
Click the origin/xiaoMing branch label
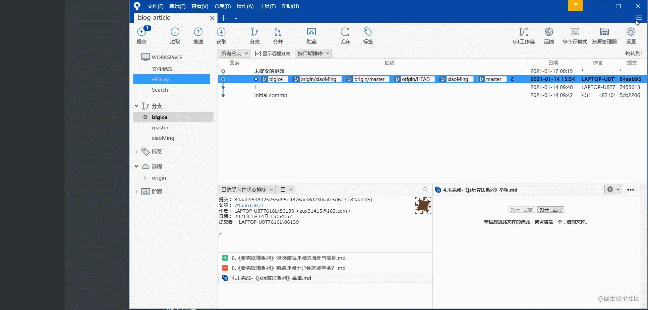[x=317, y=79]
